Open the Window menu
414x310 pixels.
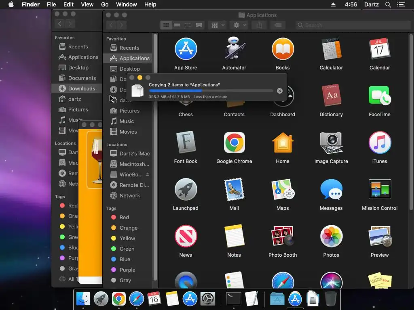coord(127,4)
